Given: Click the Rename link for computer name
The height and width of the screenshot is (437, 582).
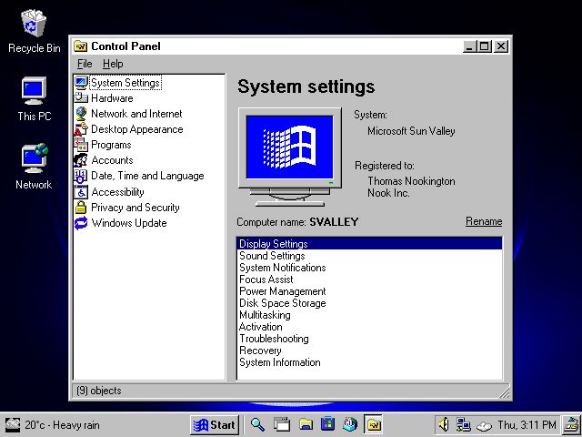Looking at the screenshot, I should click(483, 221).
